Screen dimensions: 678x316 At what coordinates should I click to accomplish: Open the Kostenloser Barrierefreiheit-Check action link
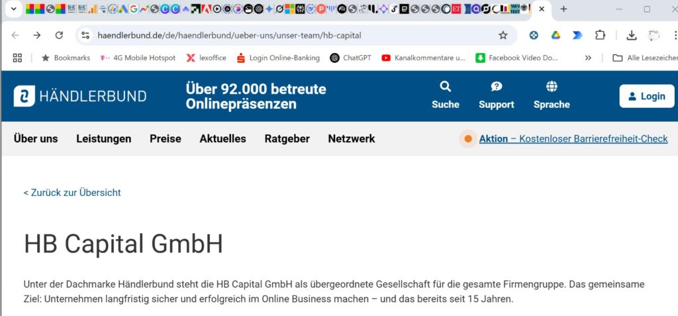573,138
